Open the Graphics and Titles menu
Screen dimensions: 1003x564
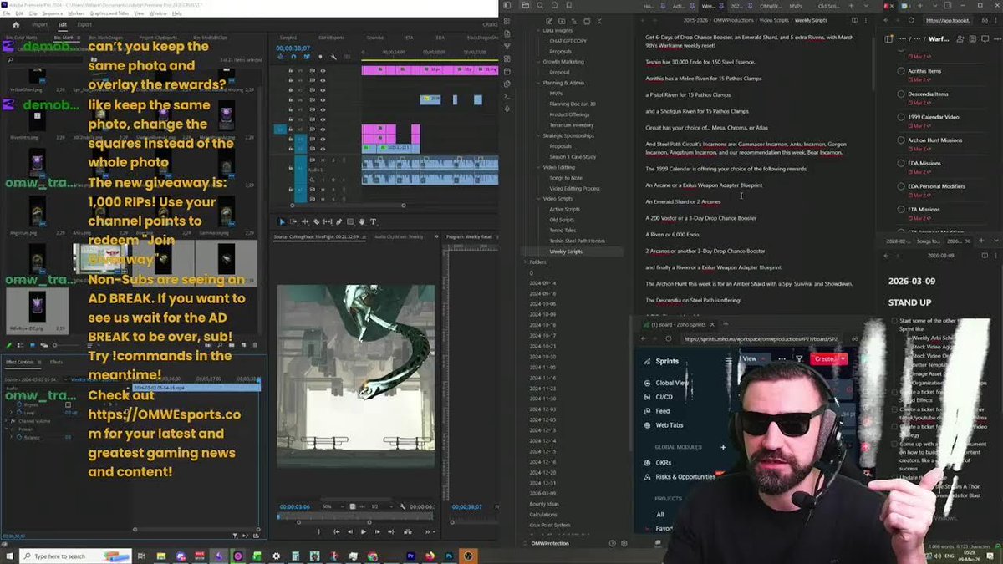109,13
